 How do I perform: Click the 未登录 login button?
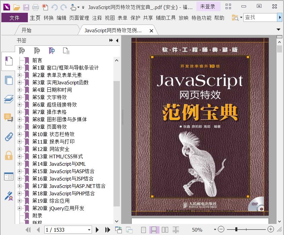207,7
